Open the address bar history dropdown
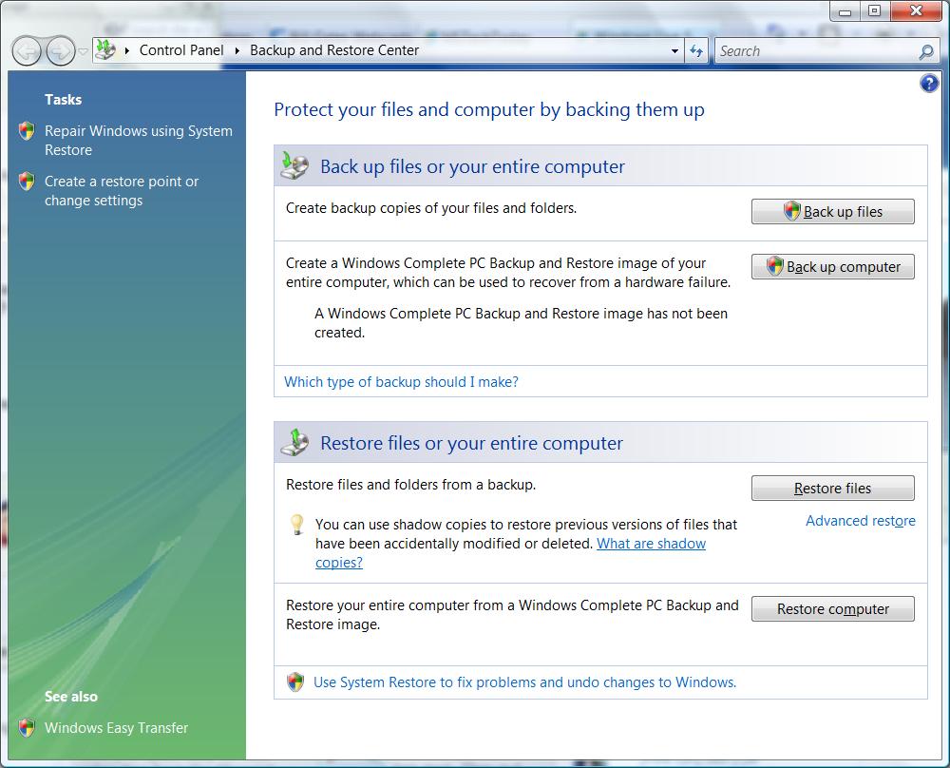The width and height of the screenshot is (950, 768). pos(674,51)
